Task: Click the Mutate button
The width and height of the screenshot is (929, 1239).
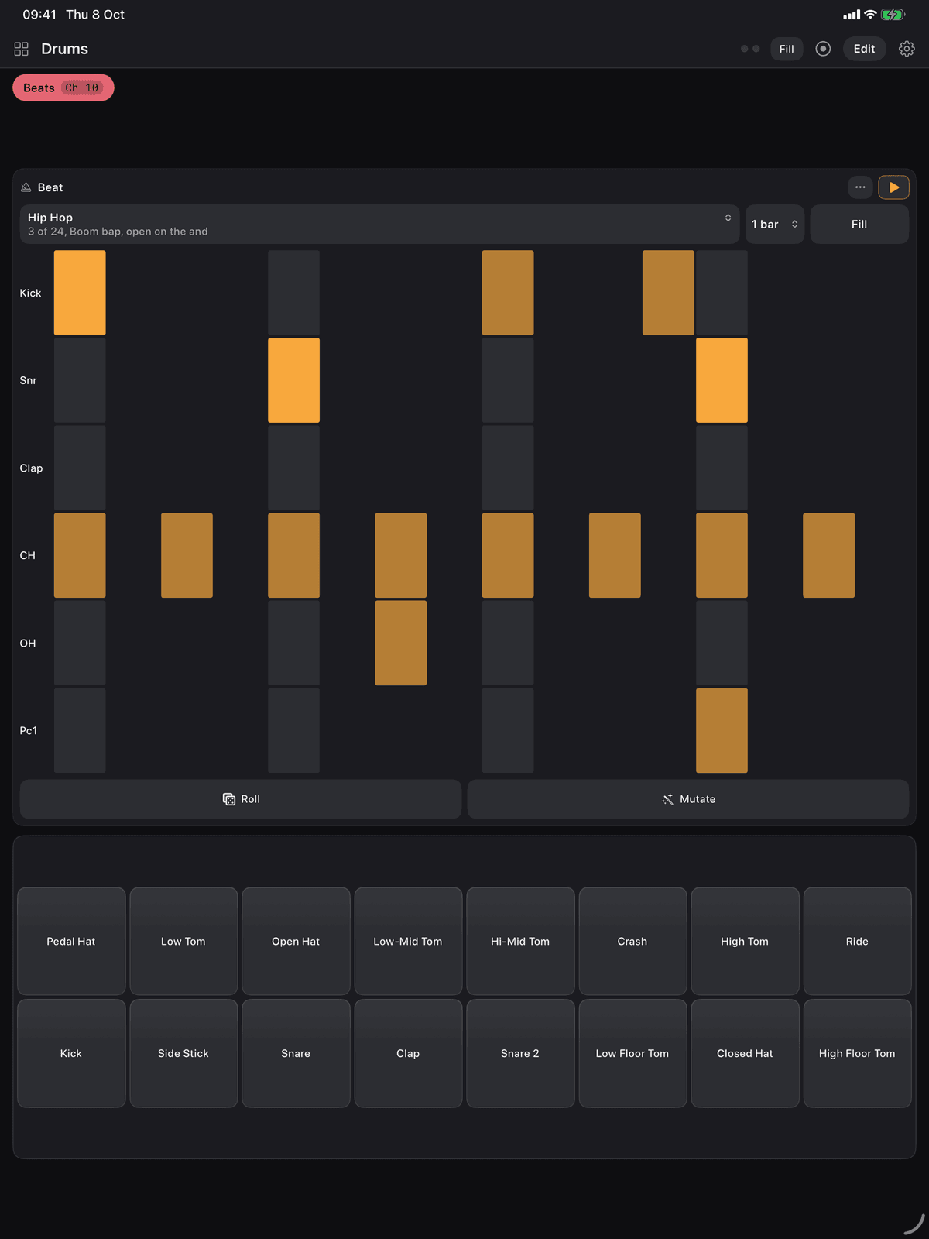Action: click(688, 799)
